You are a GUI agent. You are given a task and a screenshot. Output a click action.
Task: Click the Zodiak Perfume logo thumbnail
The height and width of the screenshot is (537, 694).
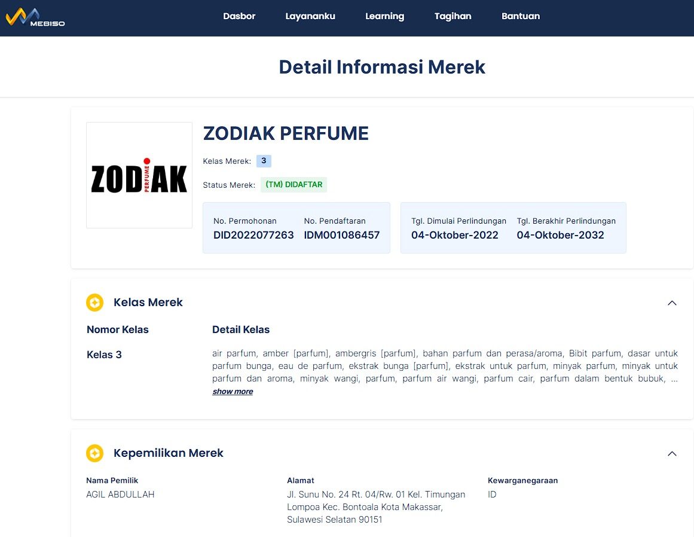139,175
